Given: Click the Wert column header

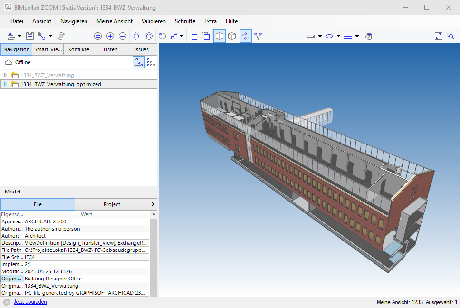Looking at the screenshot, I should coord(86,214).
